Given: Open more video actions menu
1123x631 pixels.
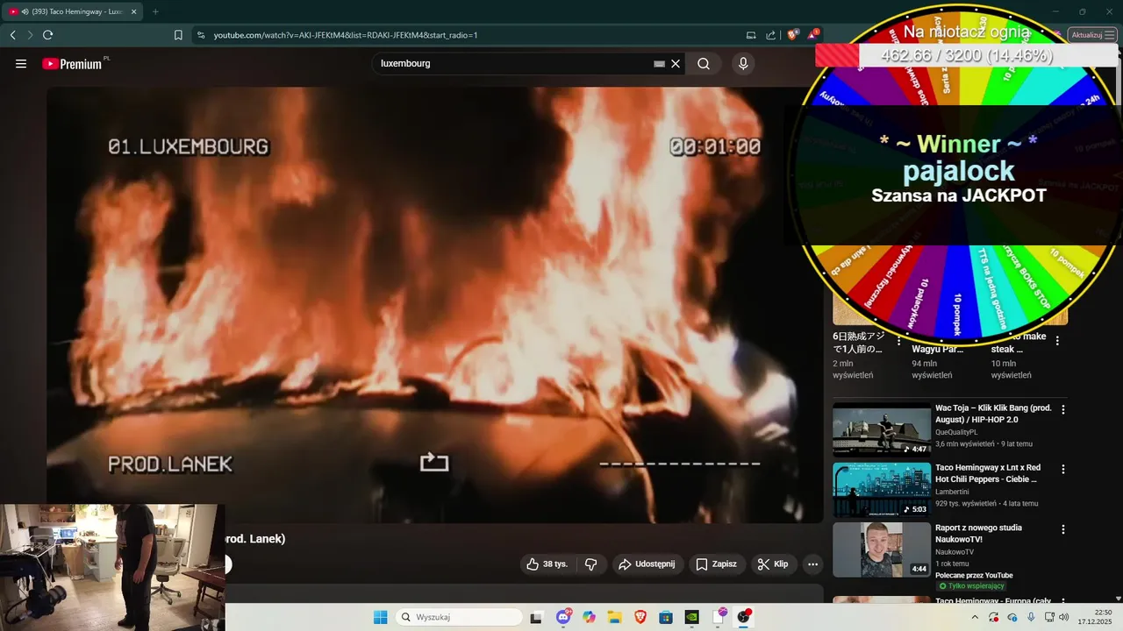Looking at the screenshot, I should coord(813,564).
